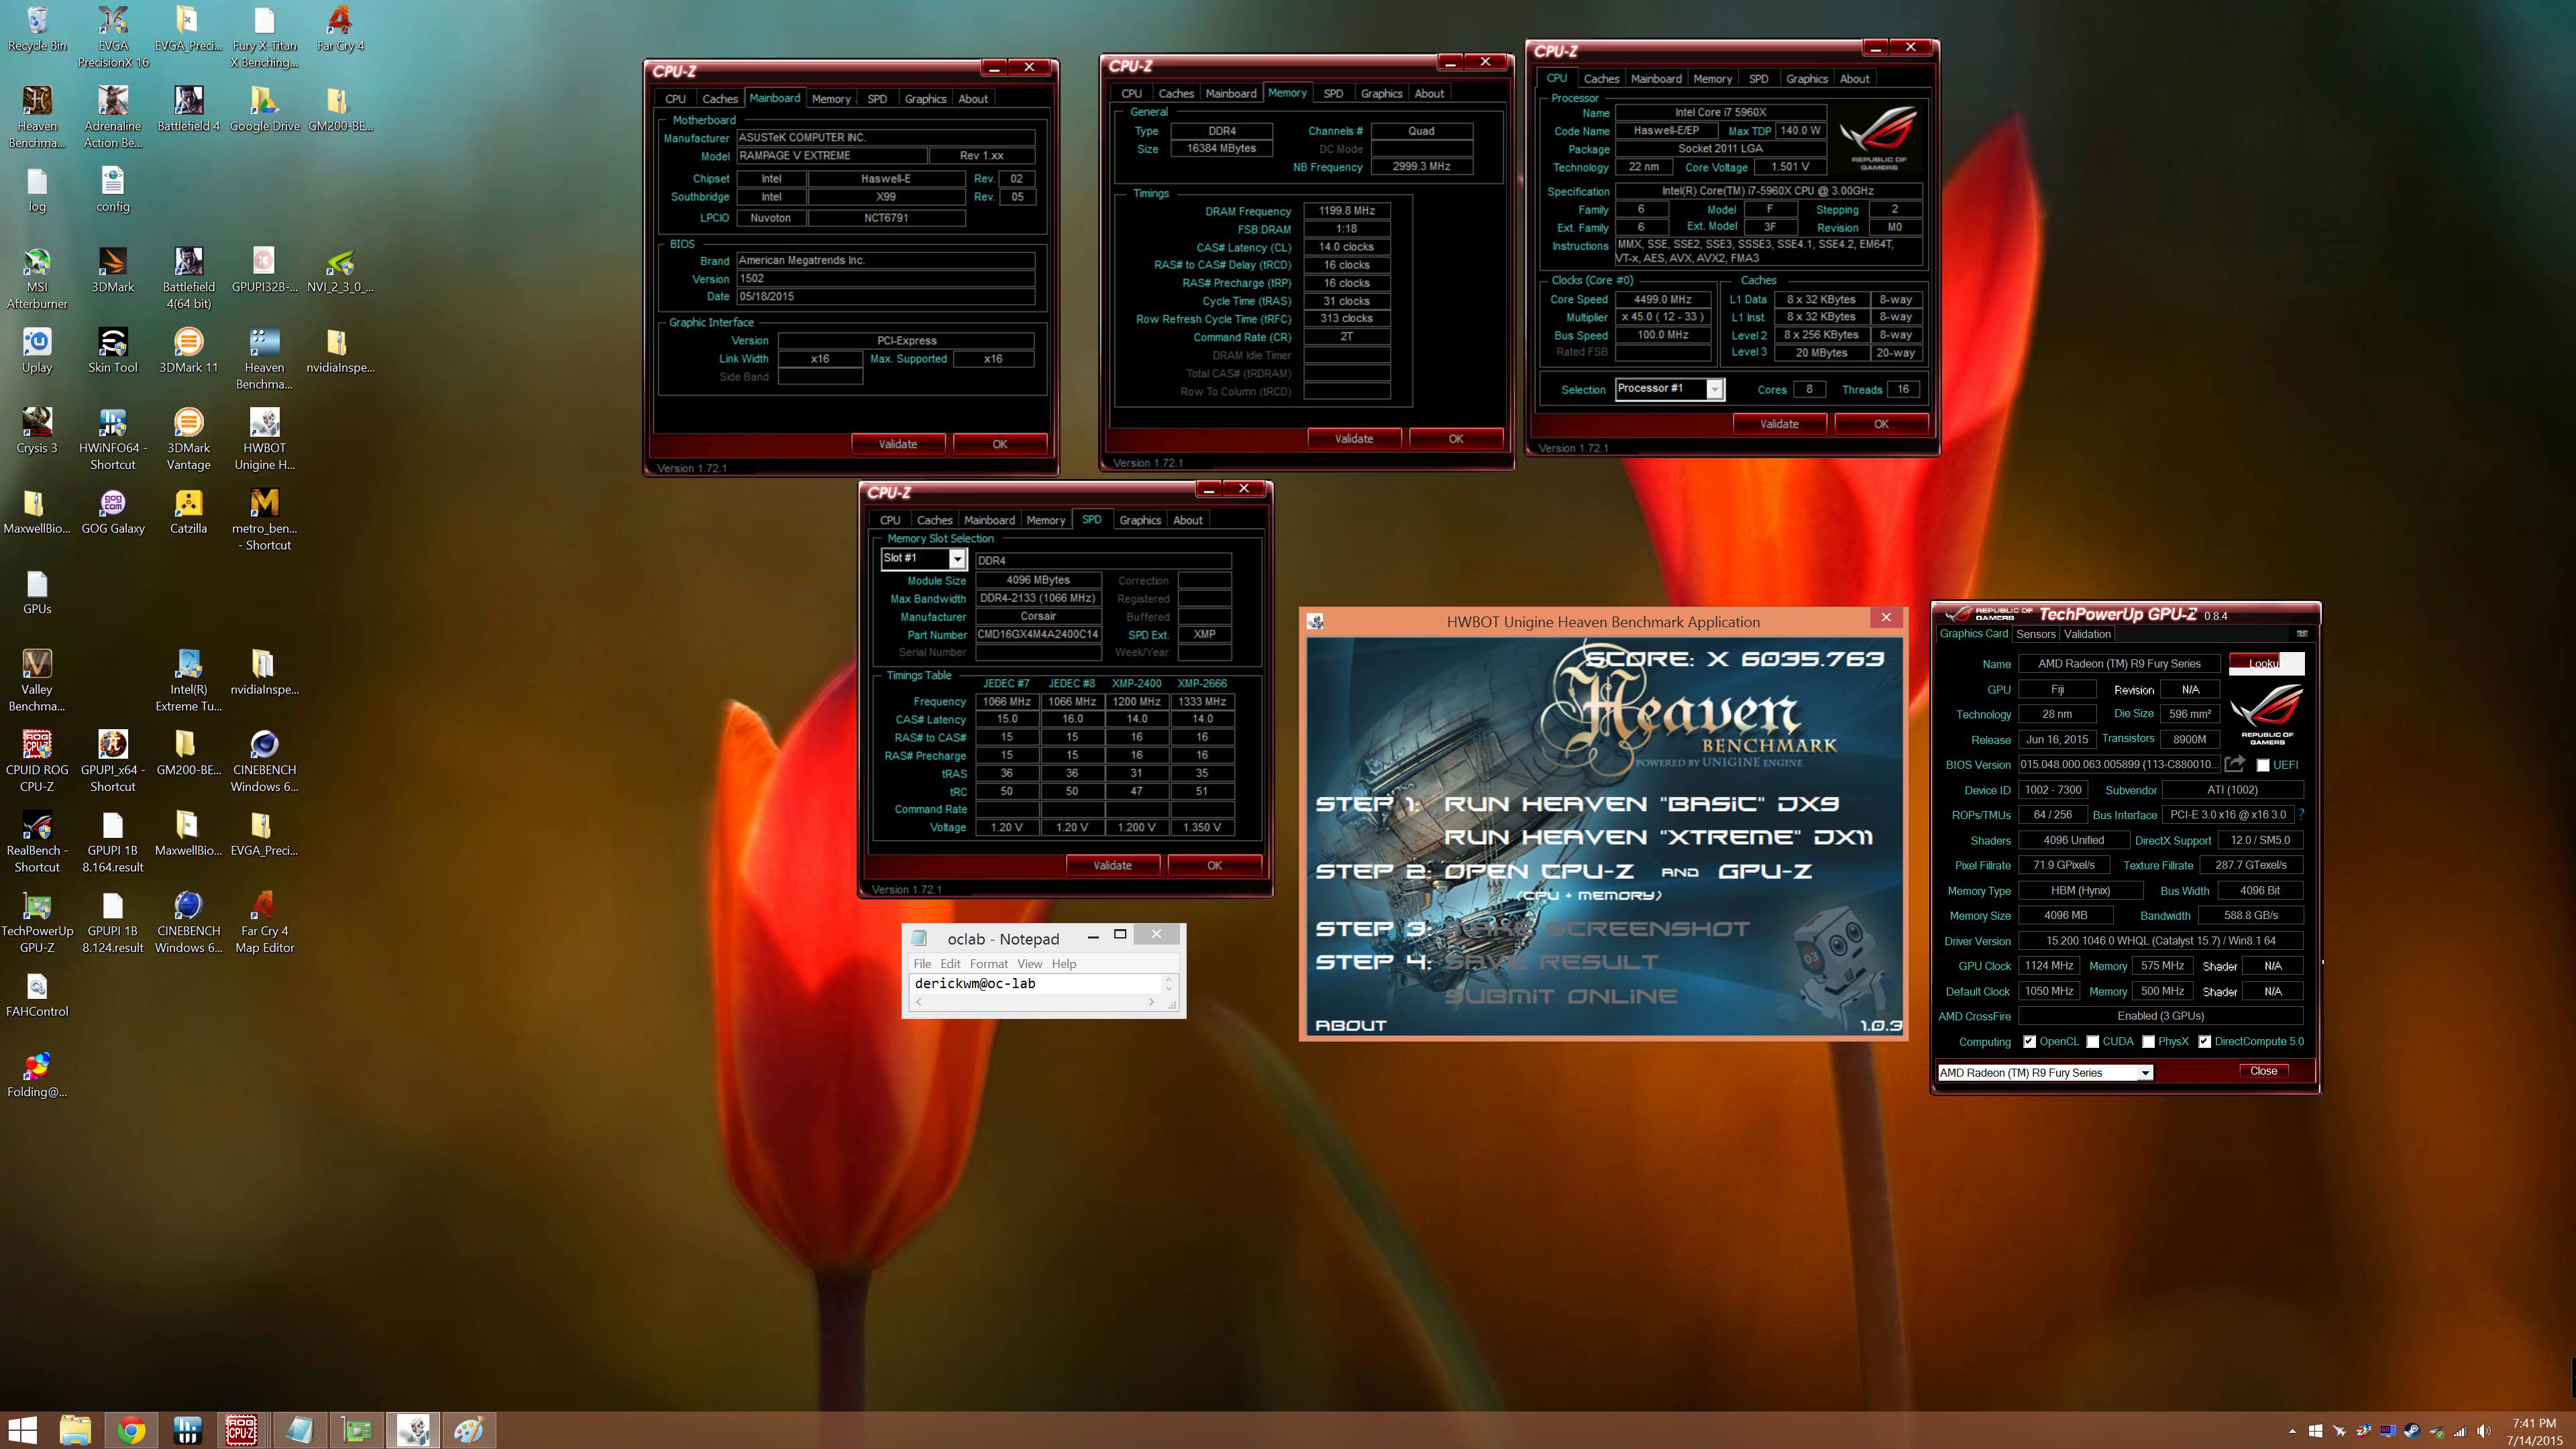Viewport: 2576px width, 1449px height.
Task: Open the 3DMark desktop shortcut
Action: (113, 270)
